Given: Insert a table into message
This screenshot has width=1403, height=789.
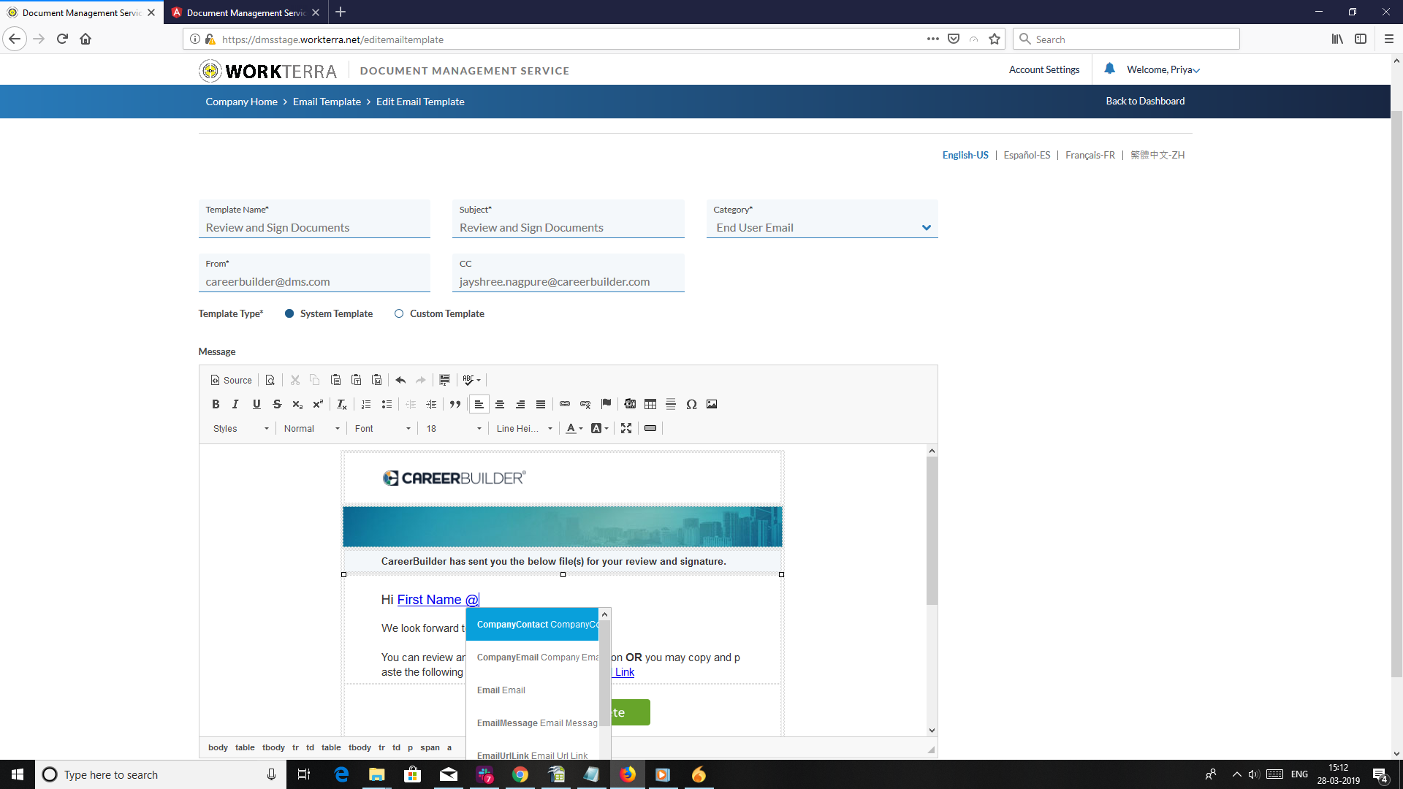Looking at the screenshot, I should [x=650, y=404].
